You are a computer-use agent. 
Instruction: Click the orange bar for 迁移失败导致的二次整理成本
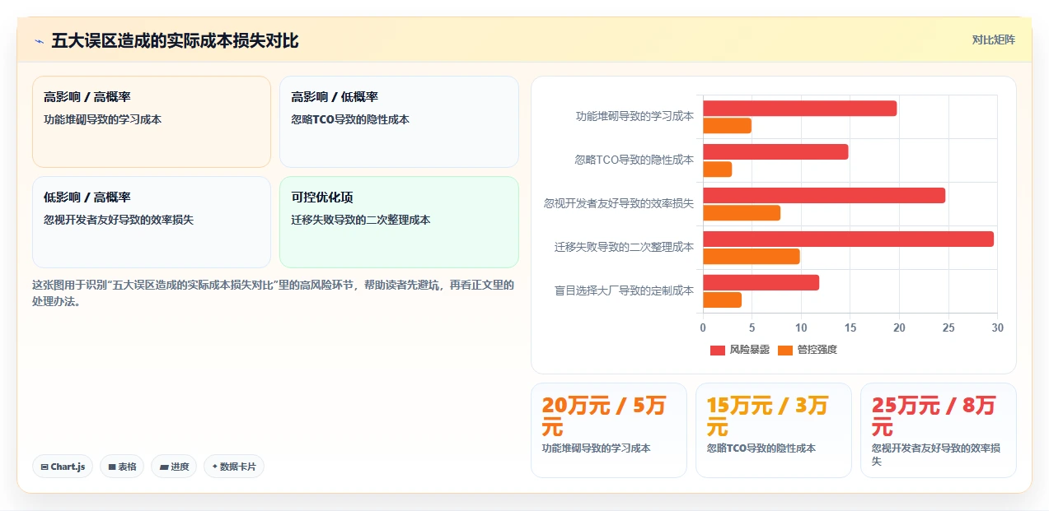(x=752, y=257)
